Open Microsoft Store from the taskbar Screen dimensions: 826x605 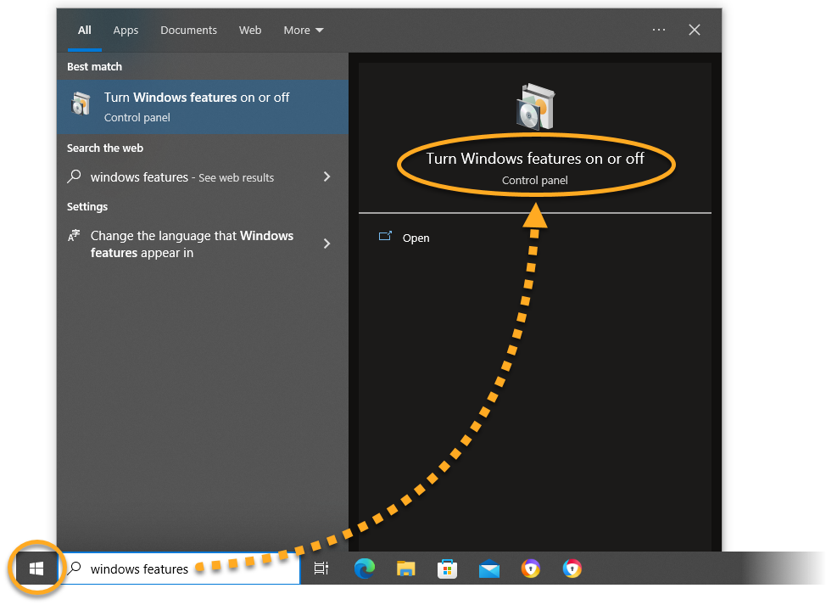click(x=448, y=569)
